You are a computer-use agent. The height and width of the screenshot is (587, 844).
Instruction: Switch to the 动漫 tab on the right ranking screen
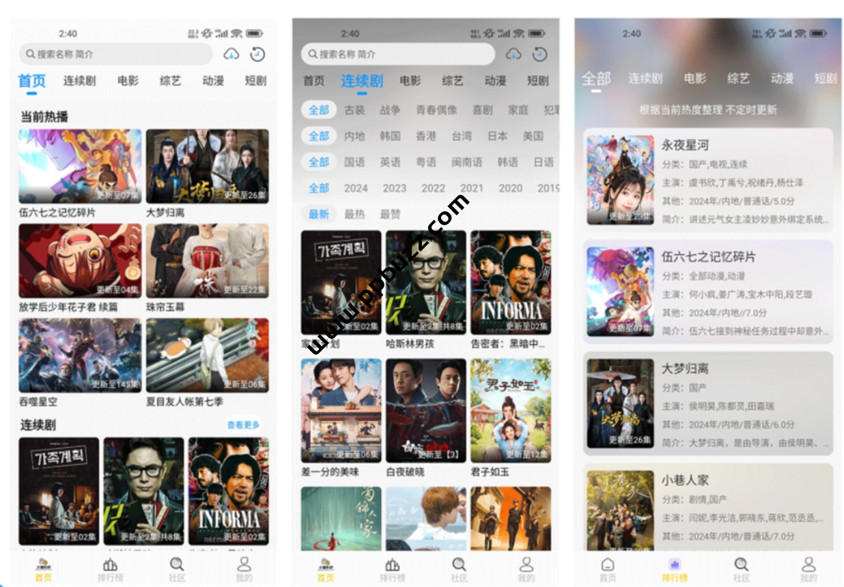click(x=782, y=79)
